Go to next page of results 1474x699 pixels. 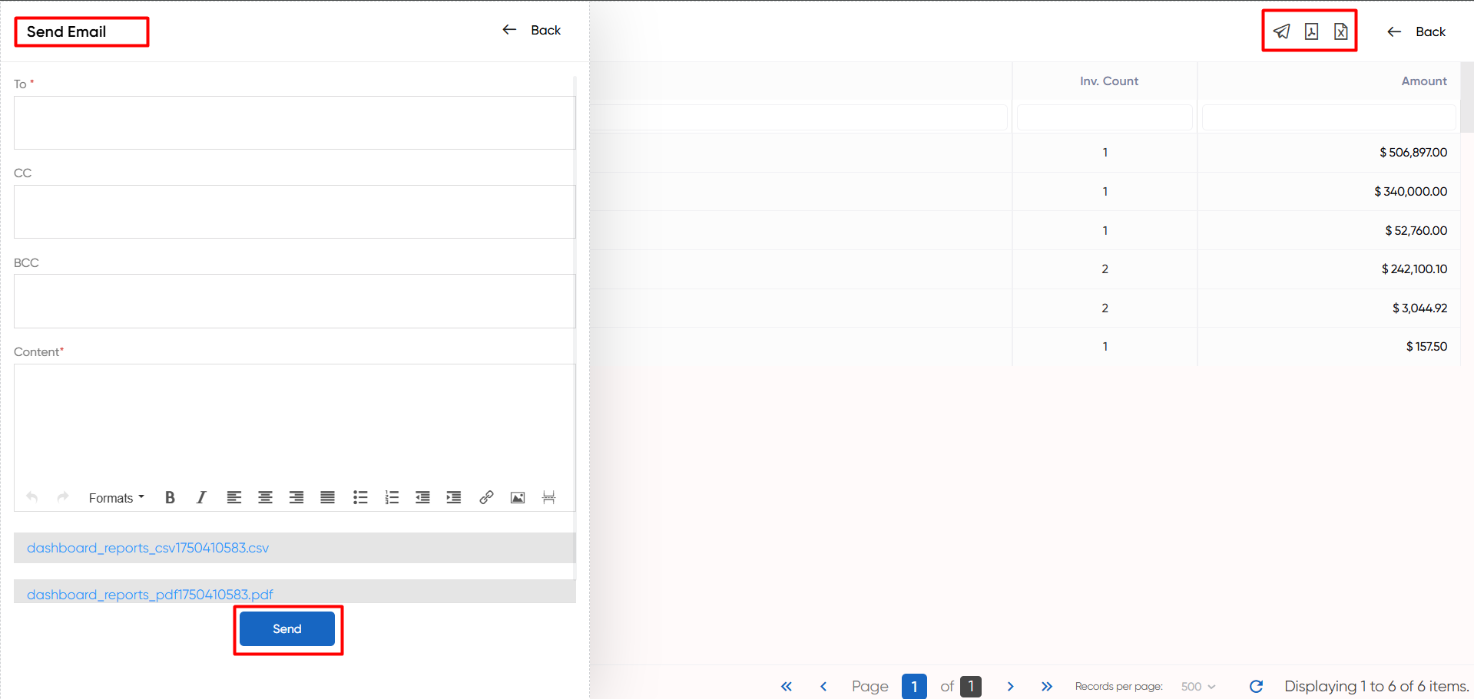click(x=1010, y=687)
